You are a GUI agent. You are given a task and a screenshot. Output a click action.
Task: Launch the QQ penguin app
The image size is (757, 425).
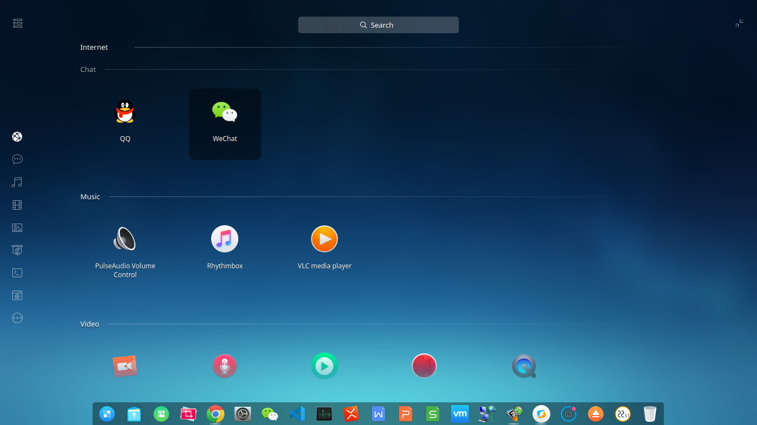pos(125,112)
